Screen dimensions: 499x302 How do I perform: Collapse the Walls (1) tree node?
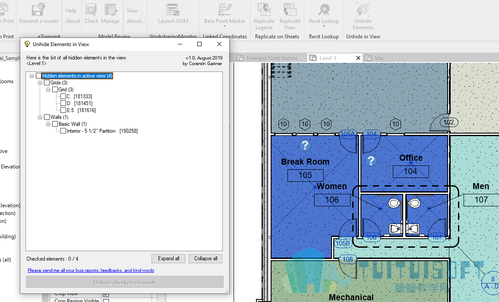point(40,117)
